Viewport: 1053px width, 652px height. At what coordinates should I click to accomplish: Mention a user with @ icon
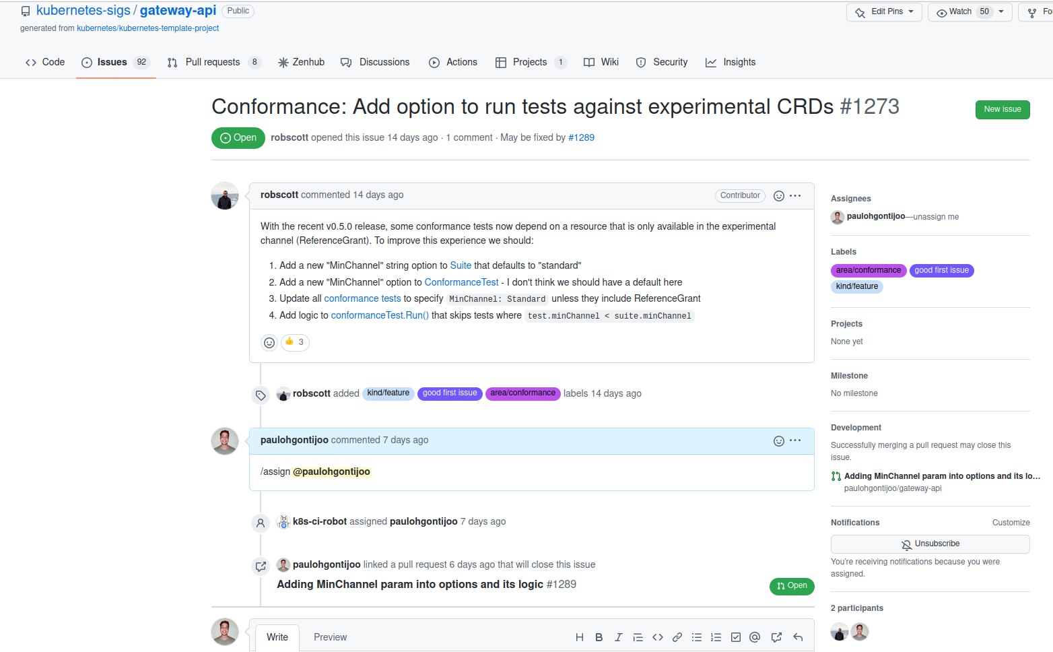pos(755,637)
